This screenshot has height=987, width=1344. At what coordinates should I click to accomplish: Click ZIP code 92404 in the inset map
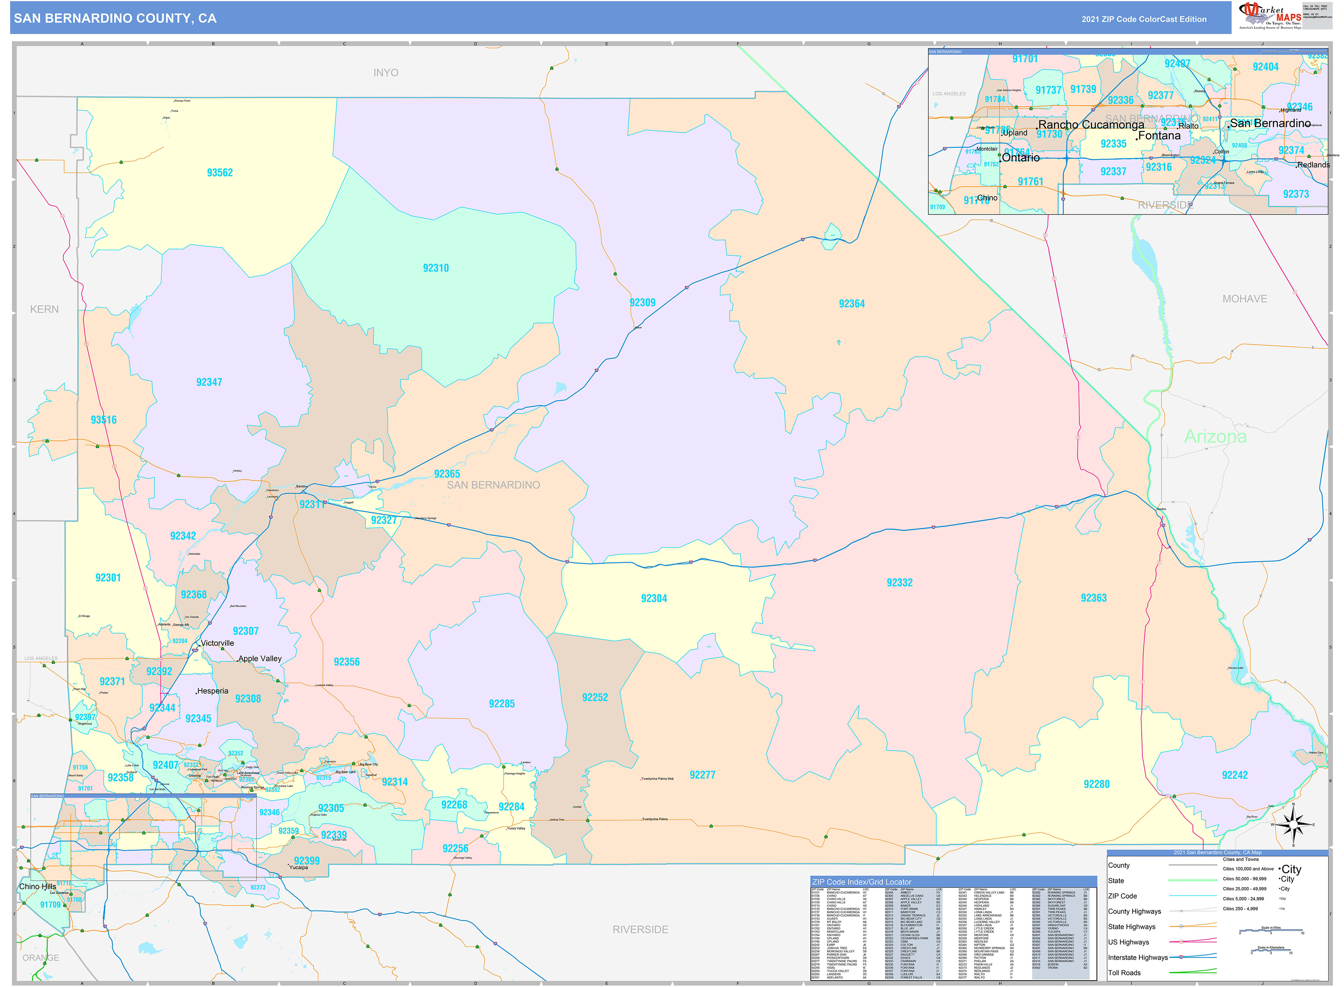pos(1265,67)
